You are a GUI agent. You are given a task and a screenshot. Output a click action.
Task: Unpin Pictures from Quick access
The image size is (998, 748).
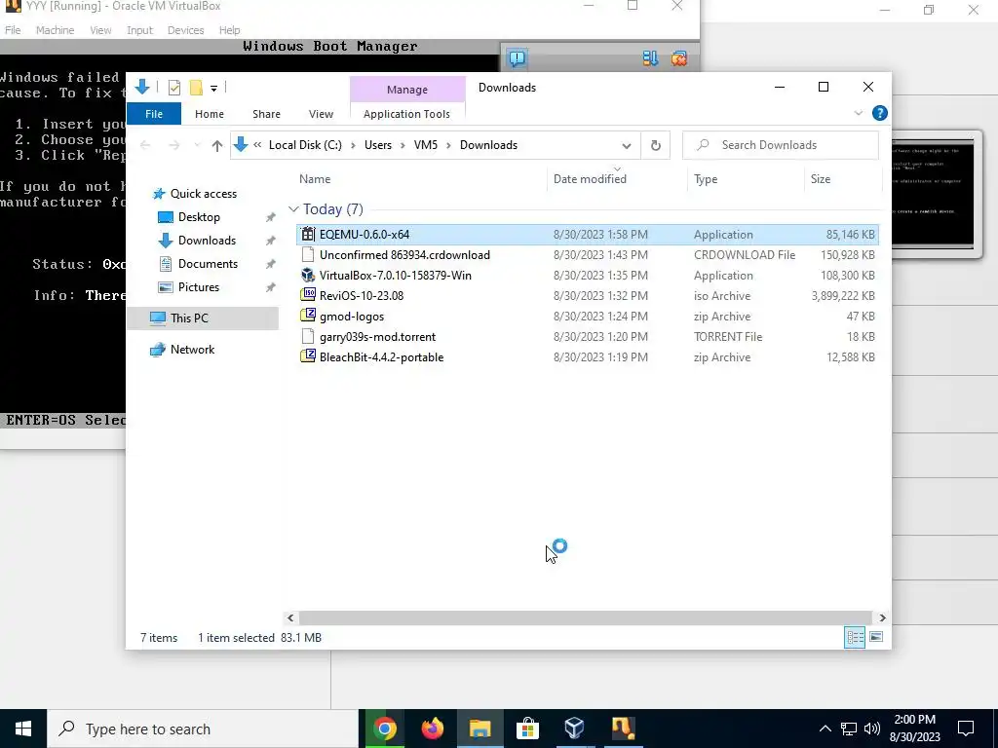[x=271, y=287]
